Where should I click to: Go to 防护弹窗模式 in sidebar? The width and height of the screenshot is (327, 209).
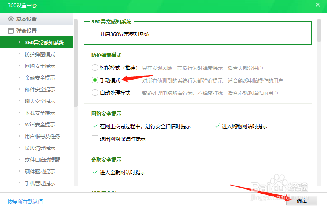click(40, 54)
